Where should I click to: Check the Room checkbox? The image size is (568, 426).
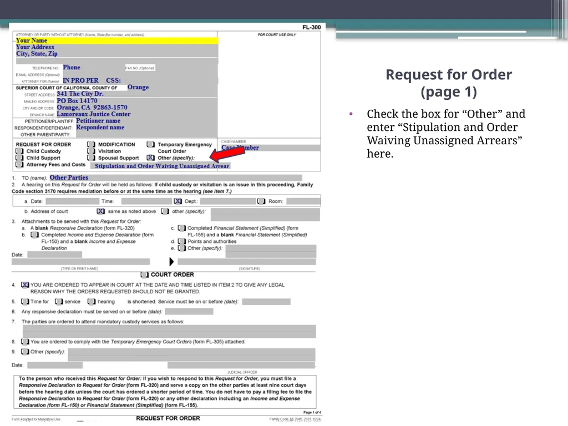pos(261,201)
